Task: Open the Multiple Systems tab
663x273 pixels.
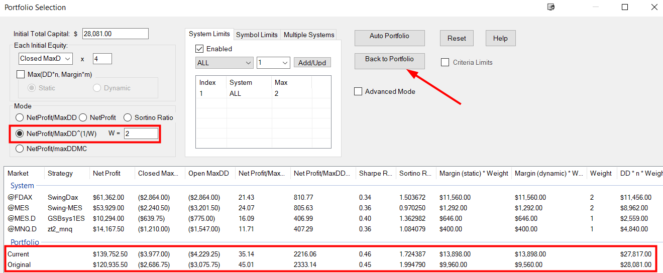Action: (308, 35)
